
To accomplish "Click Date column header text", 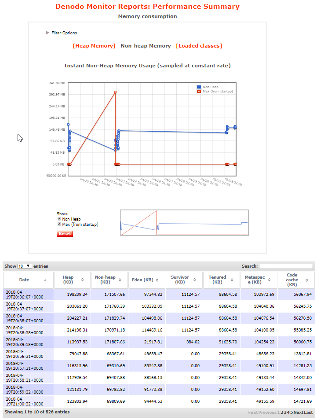I will click(24, 280).
